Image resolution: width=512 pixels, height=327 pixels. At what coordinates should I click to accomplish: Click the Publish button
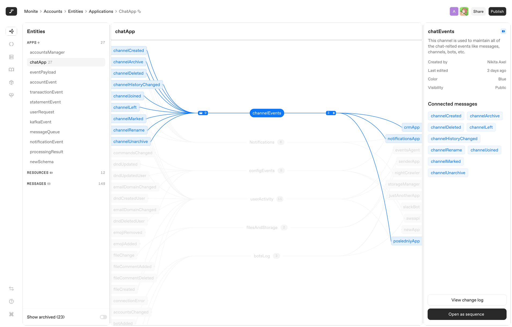point(497,12)
